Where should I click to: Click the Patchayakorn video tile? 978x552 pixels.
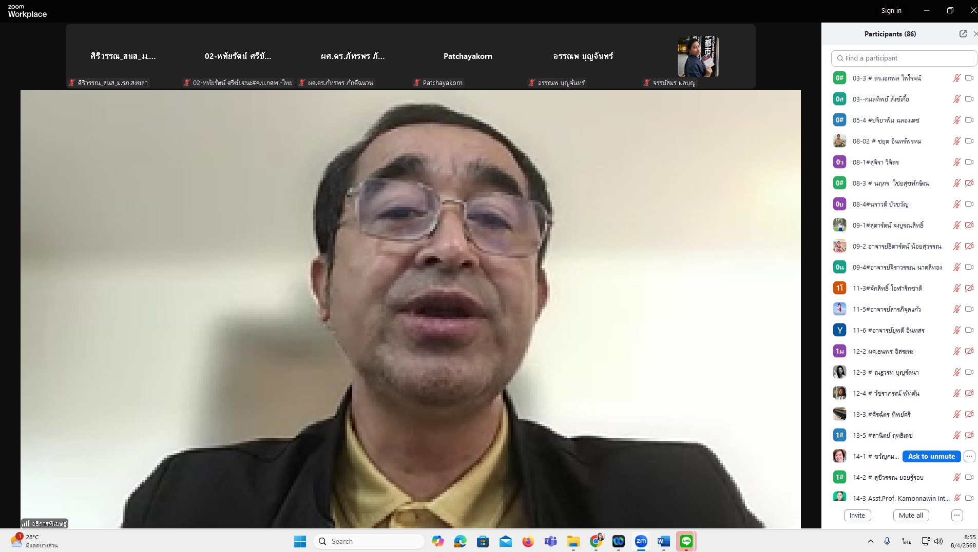(468, 56)
